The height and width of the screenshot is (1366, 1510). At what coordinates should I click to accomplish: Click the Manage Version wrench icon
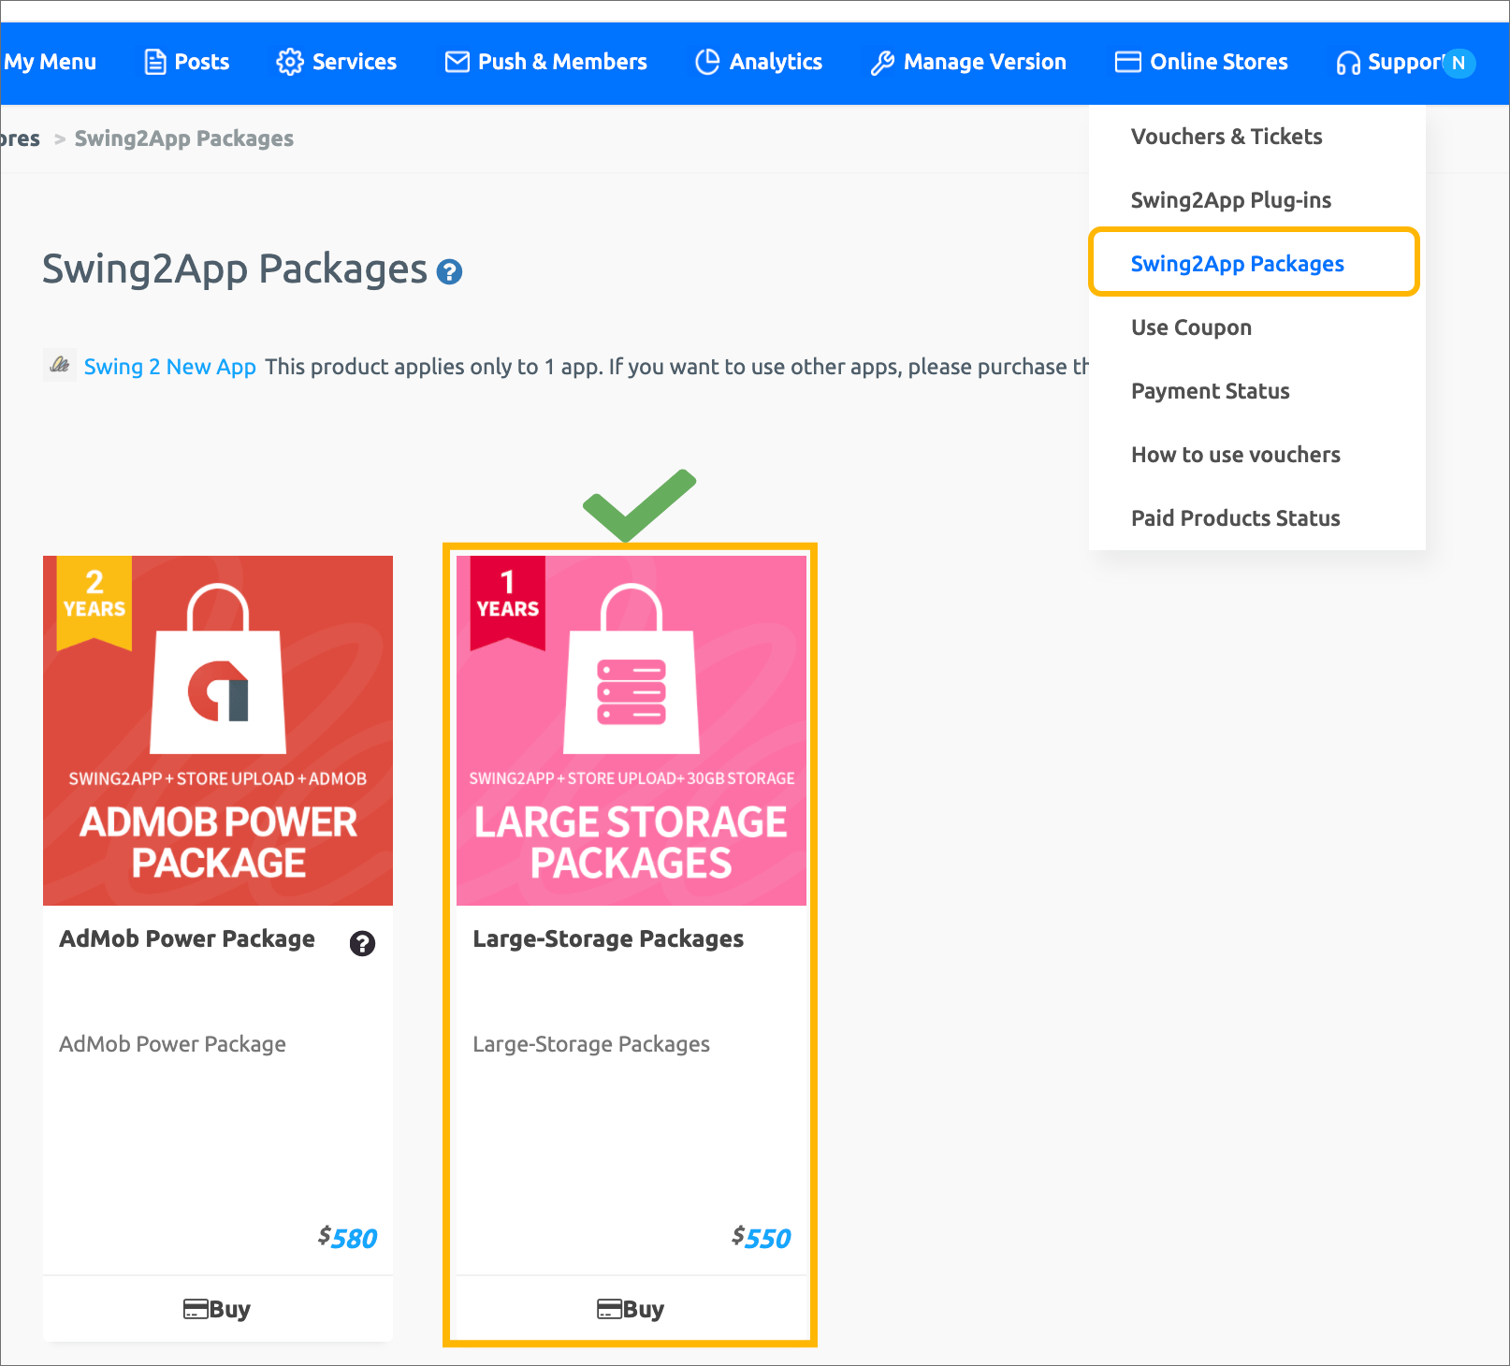(881, 63)
